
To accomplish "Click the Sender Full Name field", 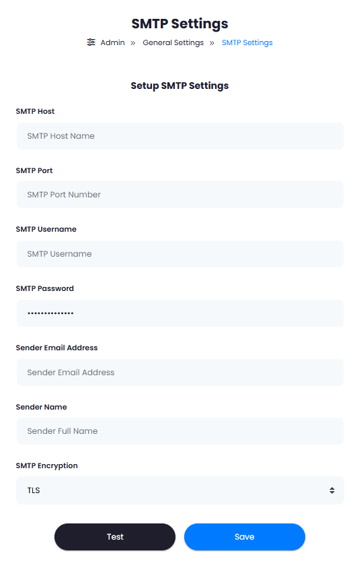I will pyautogui.click(x=180, y=431).
